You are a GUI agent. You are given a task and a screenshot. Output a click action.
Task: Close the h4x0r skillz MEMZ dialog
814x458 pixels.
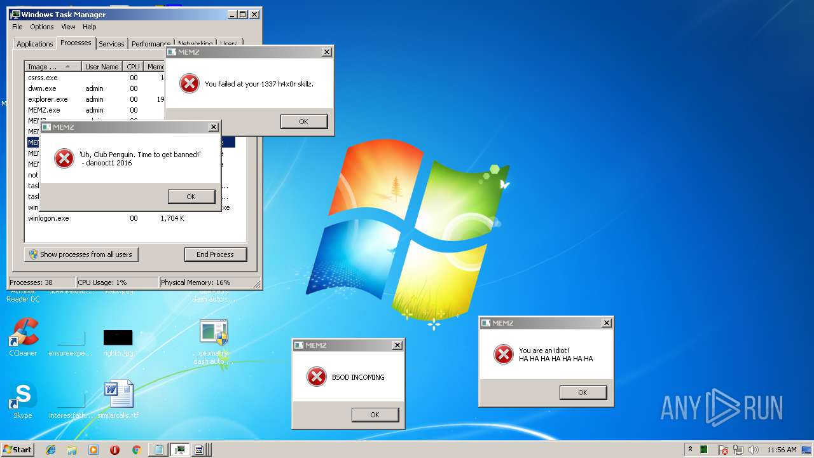click(x=326, y=52)
